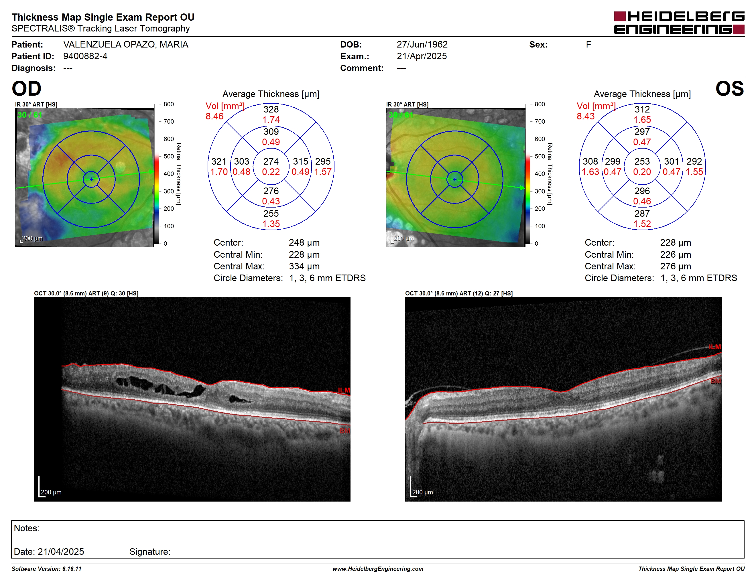Select OD Center value 248 µm

304,242
